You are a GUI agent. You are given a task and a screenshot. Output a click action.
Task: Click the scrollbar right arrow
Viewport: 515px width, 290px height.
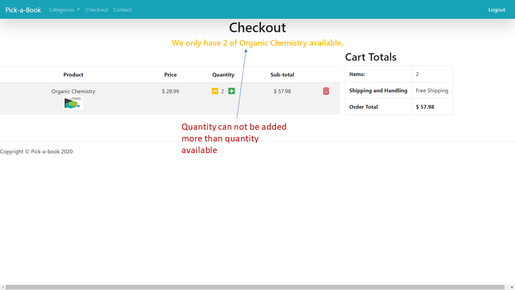click(512, 287)
